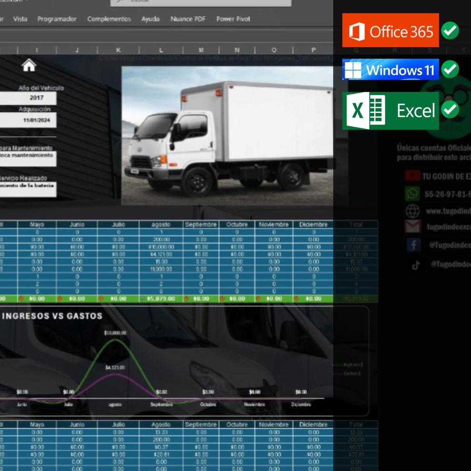
Task: Click green checkmark next to Excel
Action: coord(450,110)
